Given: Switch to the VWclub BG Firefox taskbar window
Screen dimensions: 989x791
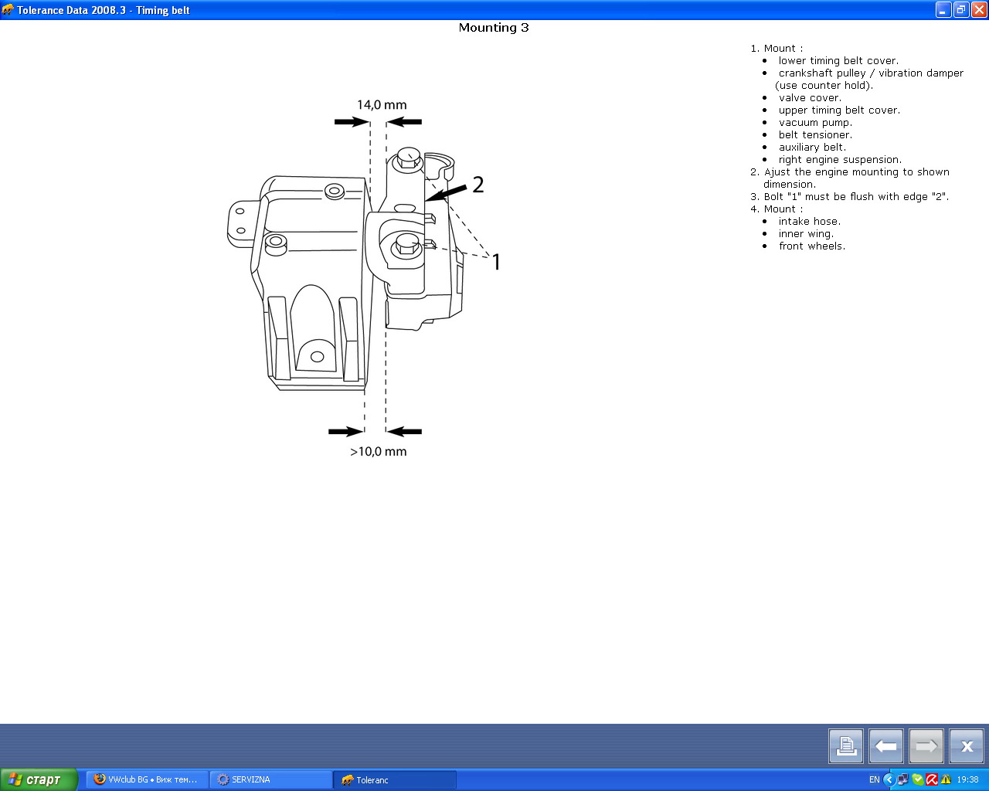Looking at the screenshot, I should point(147,779).
